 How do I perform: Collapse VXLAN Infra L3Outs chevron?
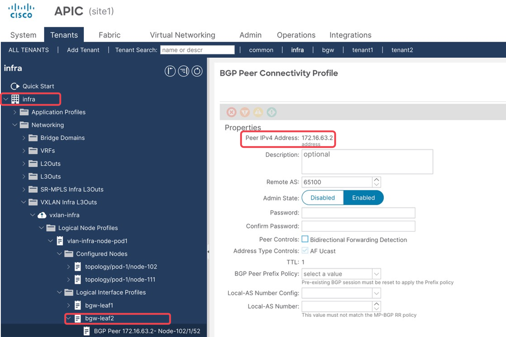click(x=24, y=202)
